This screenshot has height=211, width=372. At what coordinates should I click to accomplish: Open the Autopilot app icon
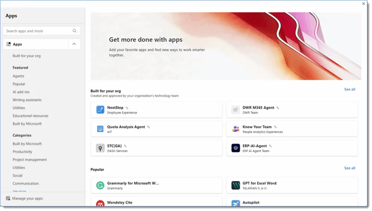click(235, 203)
